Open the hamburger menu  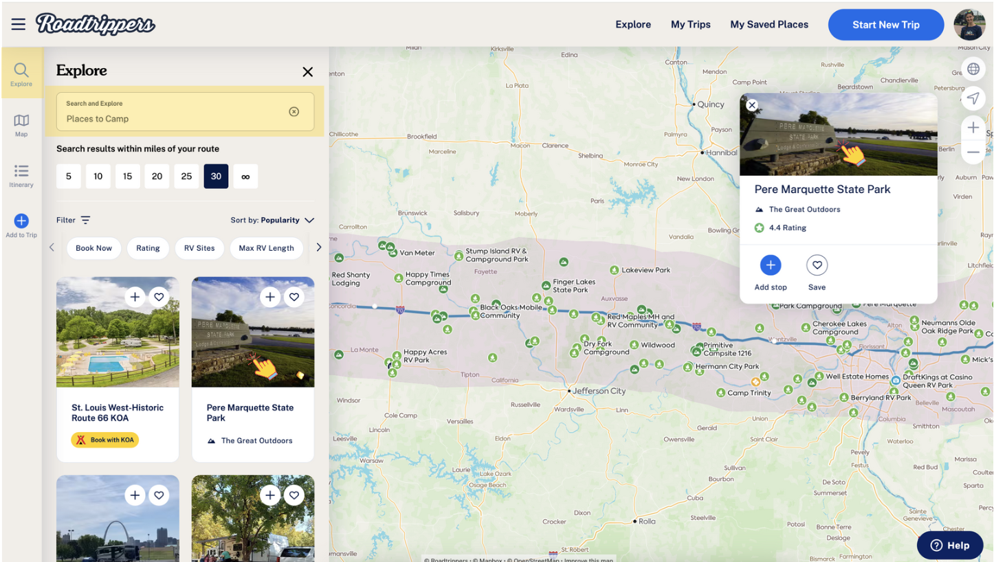[19, 25]
